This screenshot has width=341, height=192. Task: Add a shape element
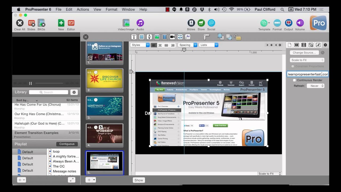[142, 37]
